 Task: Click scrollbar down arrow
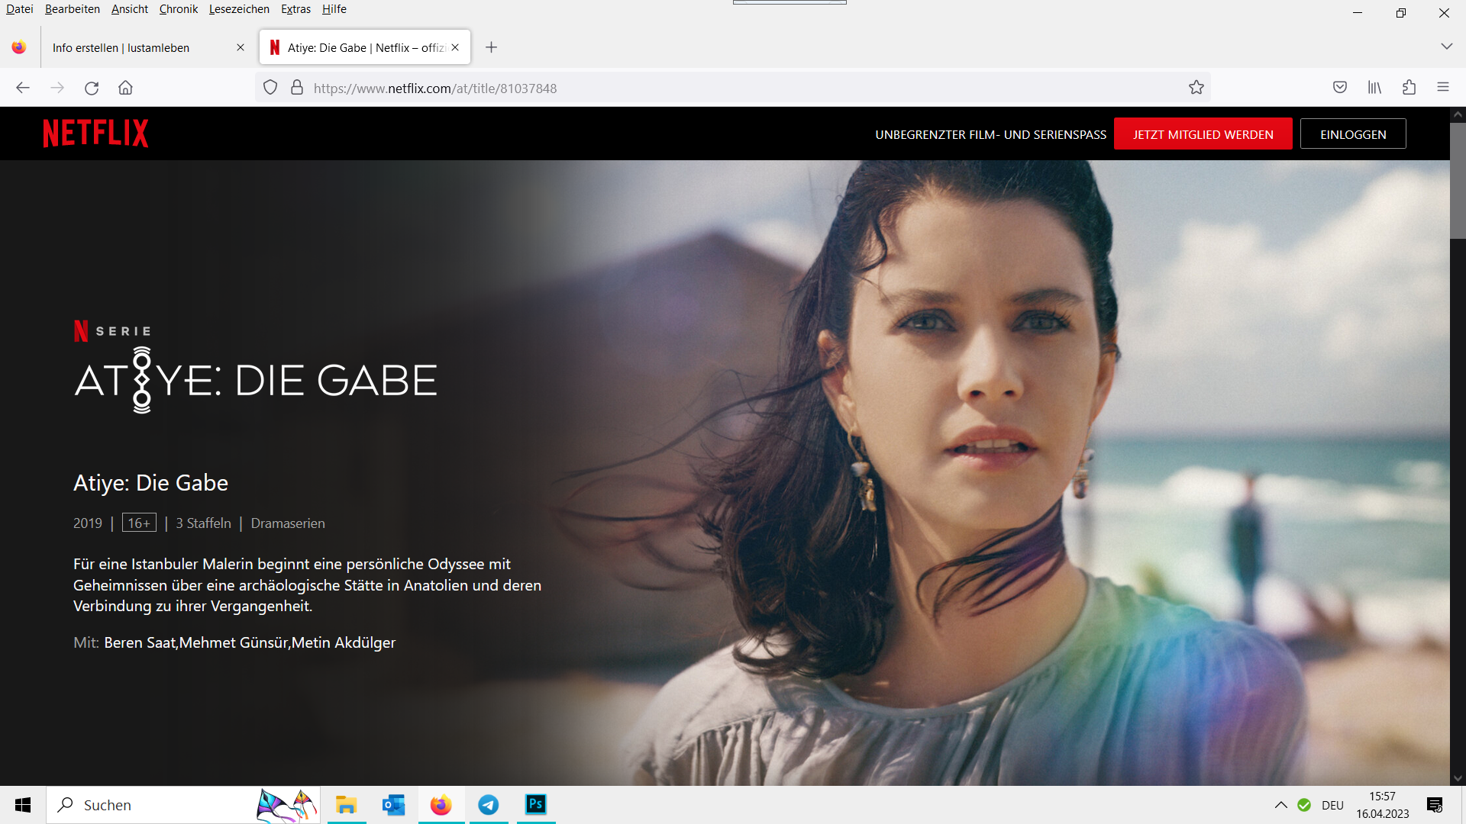[1458, 779]
